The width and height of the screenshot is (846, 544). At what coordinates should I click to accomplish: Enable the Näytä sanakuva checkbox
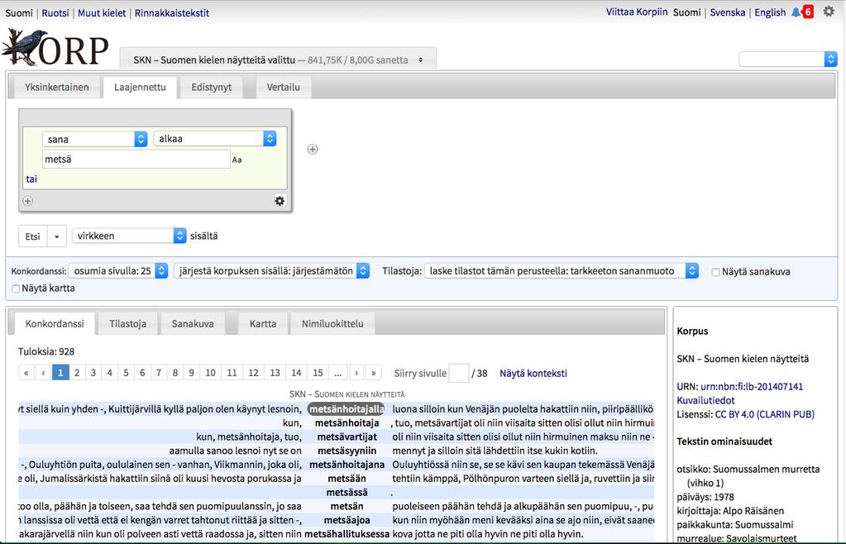tap(715, 272)
